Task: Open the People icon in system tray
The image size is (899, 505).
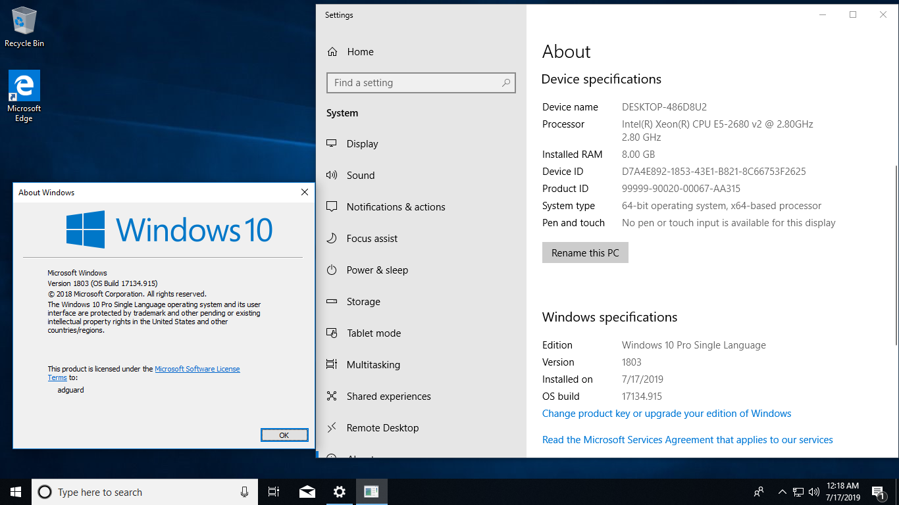Action: 759,492
